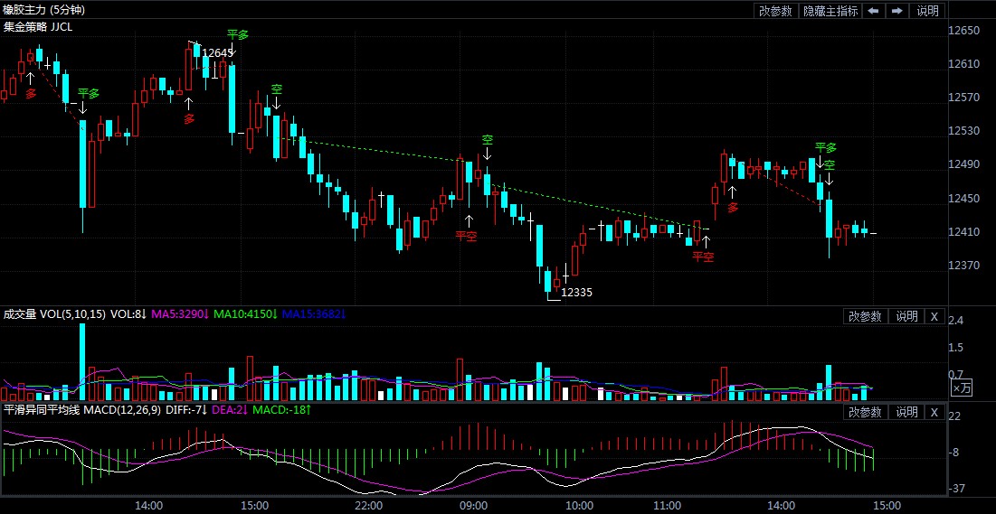Click the 成交量 VOL(5,10,15) indicator label
The width and height of the screenshot is (996, 514).
[54, 314]
